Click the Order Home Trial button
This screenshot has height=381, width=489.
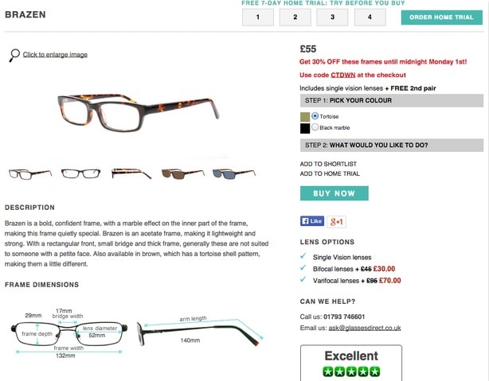click(441, 17)
